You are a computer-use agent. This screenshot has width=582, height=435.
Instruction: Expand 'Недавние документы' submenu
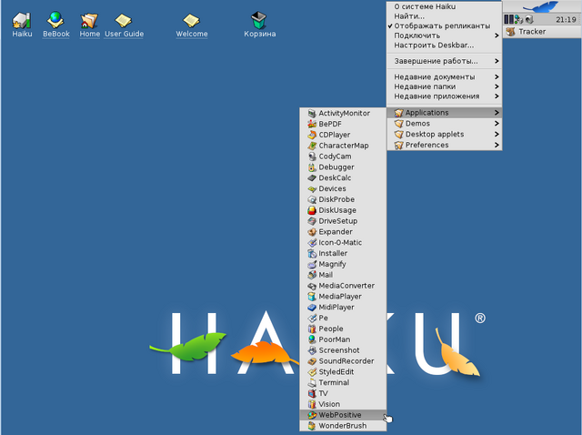445,76
